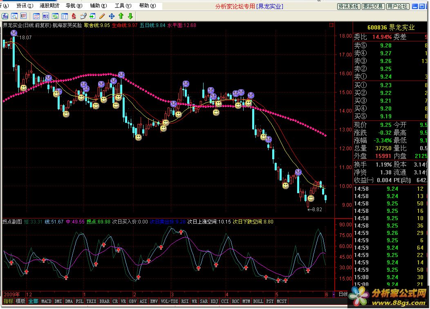This screenshot has height=309, width=430.
Task: Click the magnifier stock search toolbar icon
Action: (14, 16)
